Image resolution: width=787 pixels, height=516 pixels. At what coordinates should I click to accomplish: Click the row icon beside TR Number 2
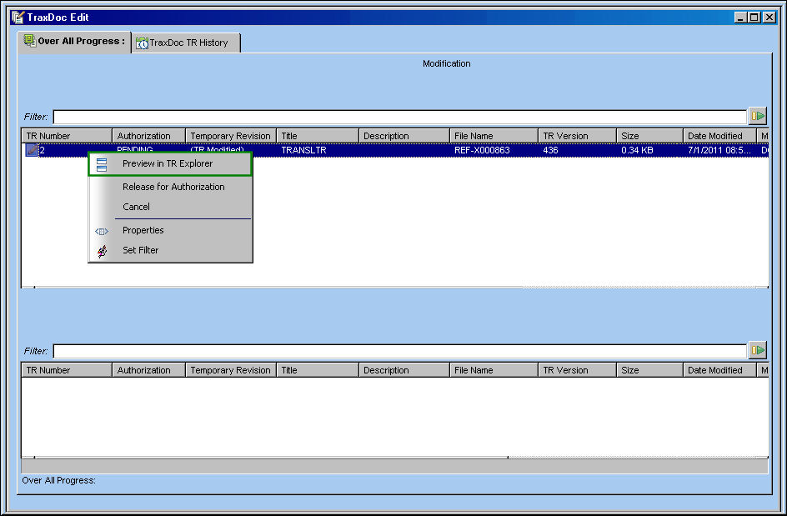(32, 150)
